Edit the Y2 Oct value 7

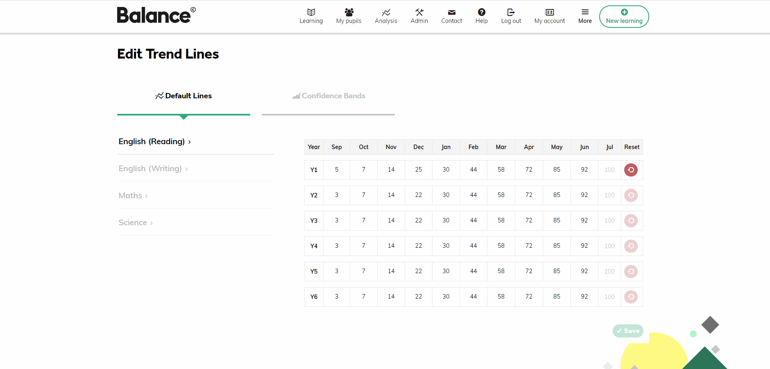(x=364, y=195)
